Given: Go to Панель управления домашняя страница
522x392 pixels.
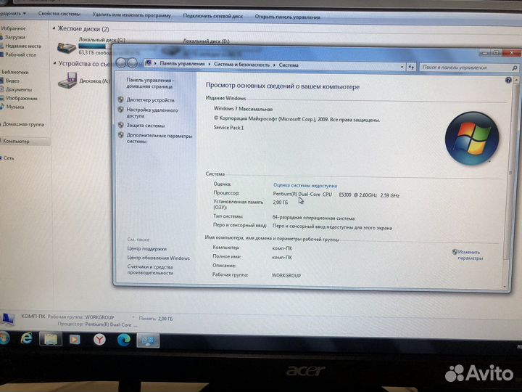Looking at the screenshot, I should click(150, 83).
